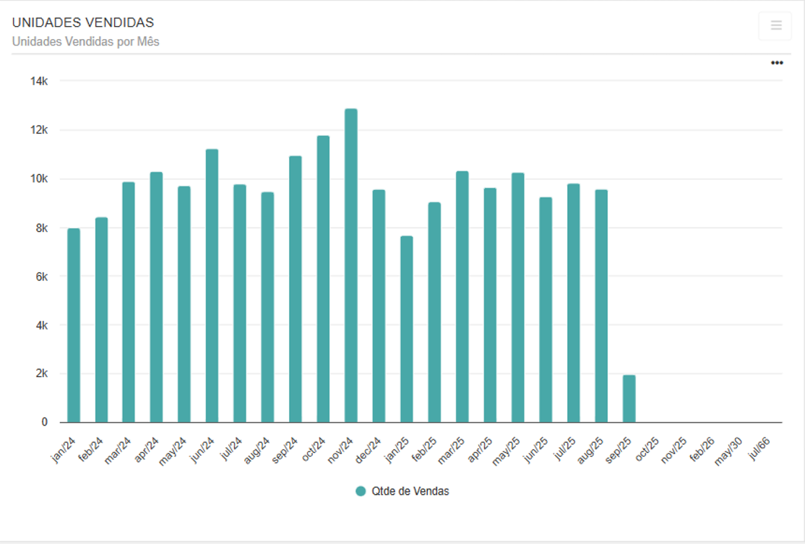Toggle the Qtde de Vendas legend series

402,491
